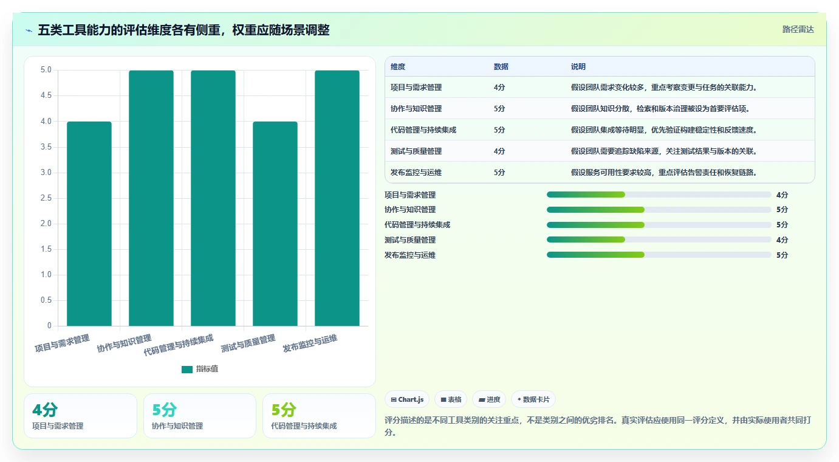This screenshot has width=839, height=462.
Task: Click the footnote starting 评分描述的是
Action: (x=599, y=426)
